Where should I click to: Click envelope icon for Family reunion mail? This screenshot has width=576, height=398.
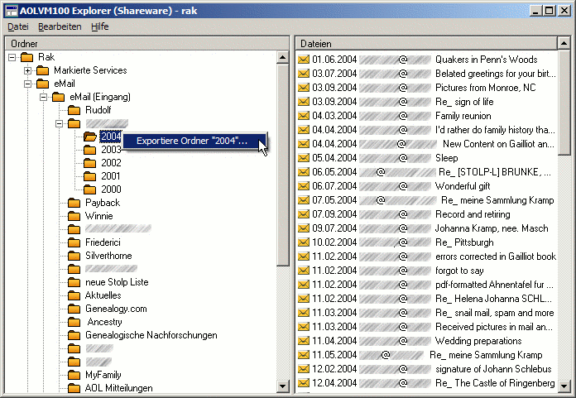coord(304,116)
